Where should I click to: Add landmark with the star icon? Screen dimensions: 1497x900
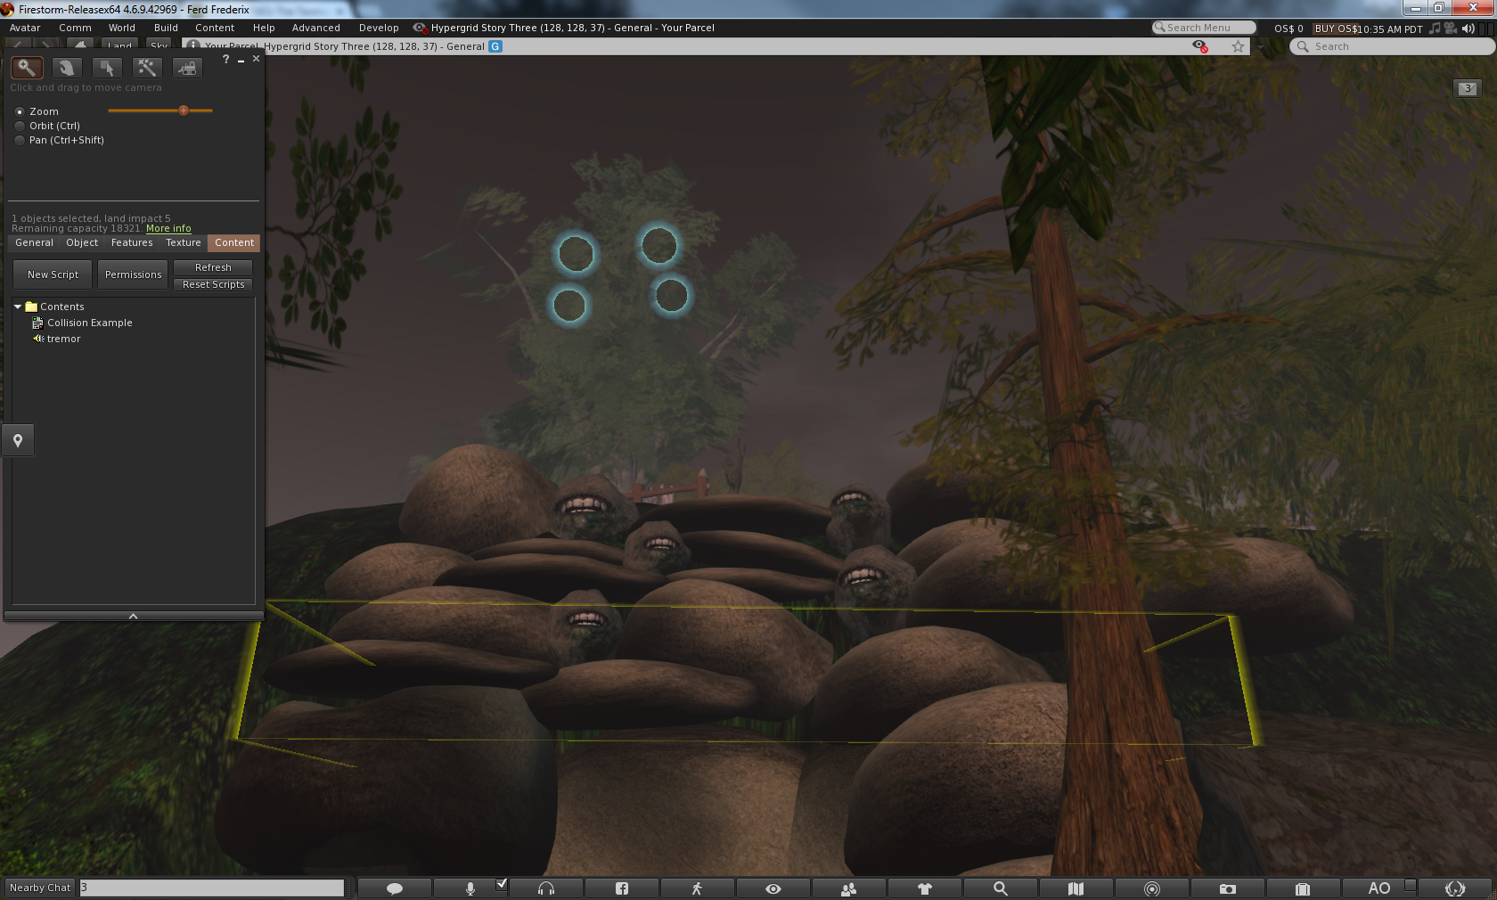coord(1238,47)
